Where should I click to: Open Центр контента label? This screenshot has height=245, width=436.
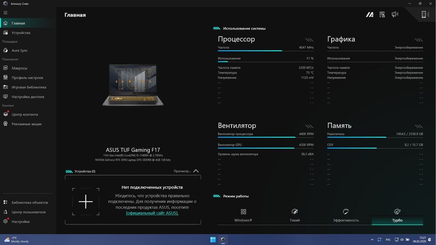pos(25,114)
